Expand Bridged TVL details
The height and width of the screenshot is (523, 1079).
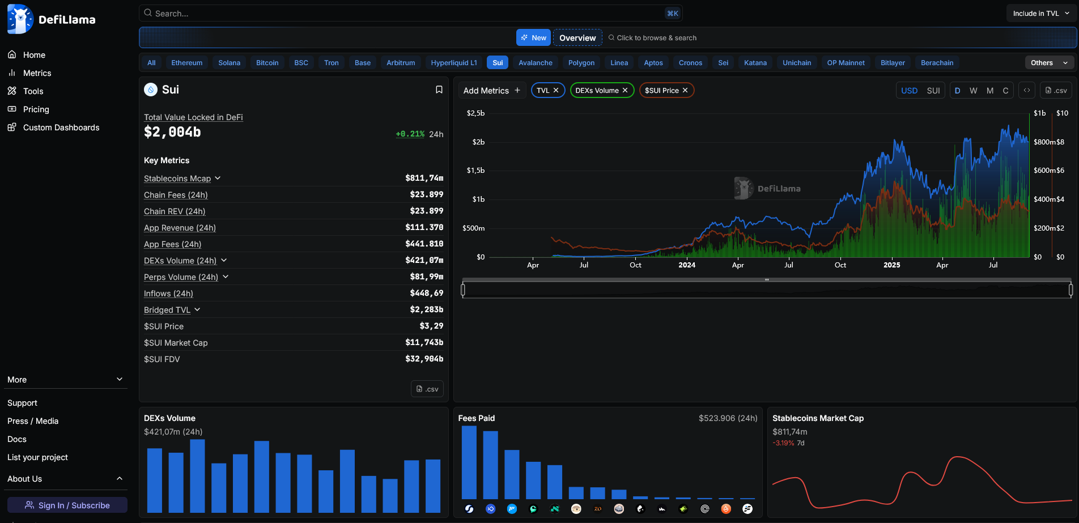(197, 309)
